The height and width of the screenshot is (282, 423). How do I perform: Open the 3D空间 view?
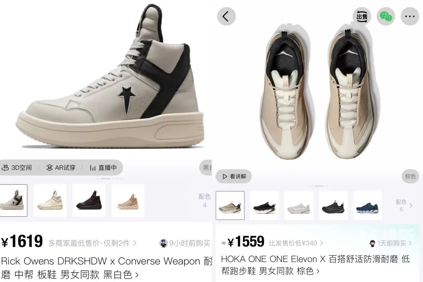[x=17, y=168]
